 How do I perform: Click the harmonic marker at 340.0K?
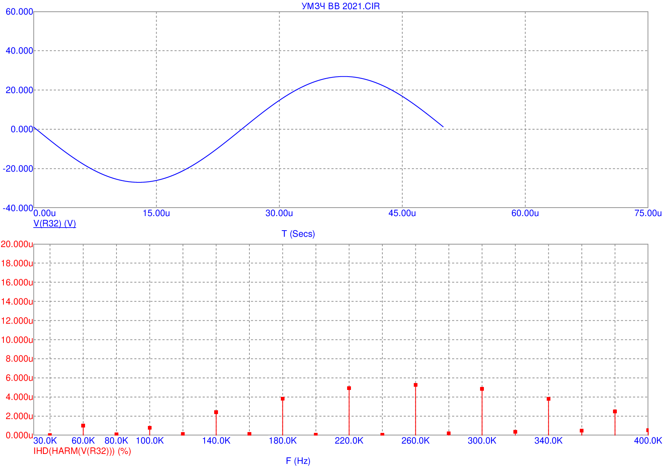tap(549, 399)
